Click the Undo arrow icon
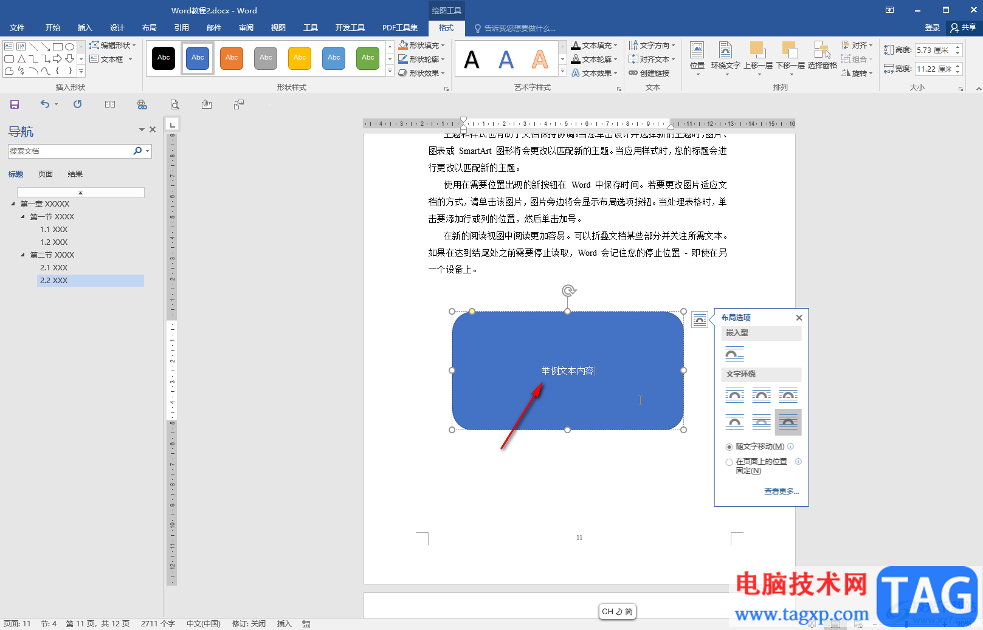983x630 pixels. tap(45, 104)
